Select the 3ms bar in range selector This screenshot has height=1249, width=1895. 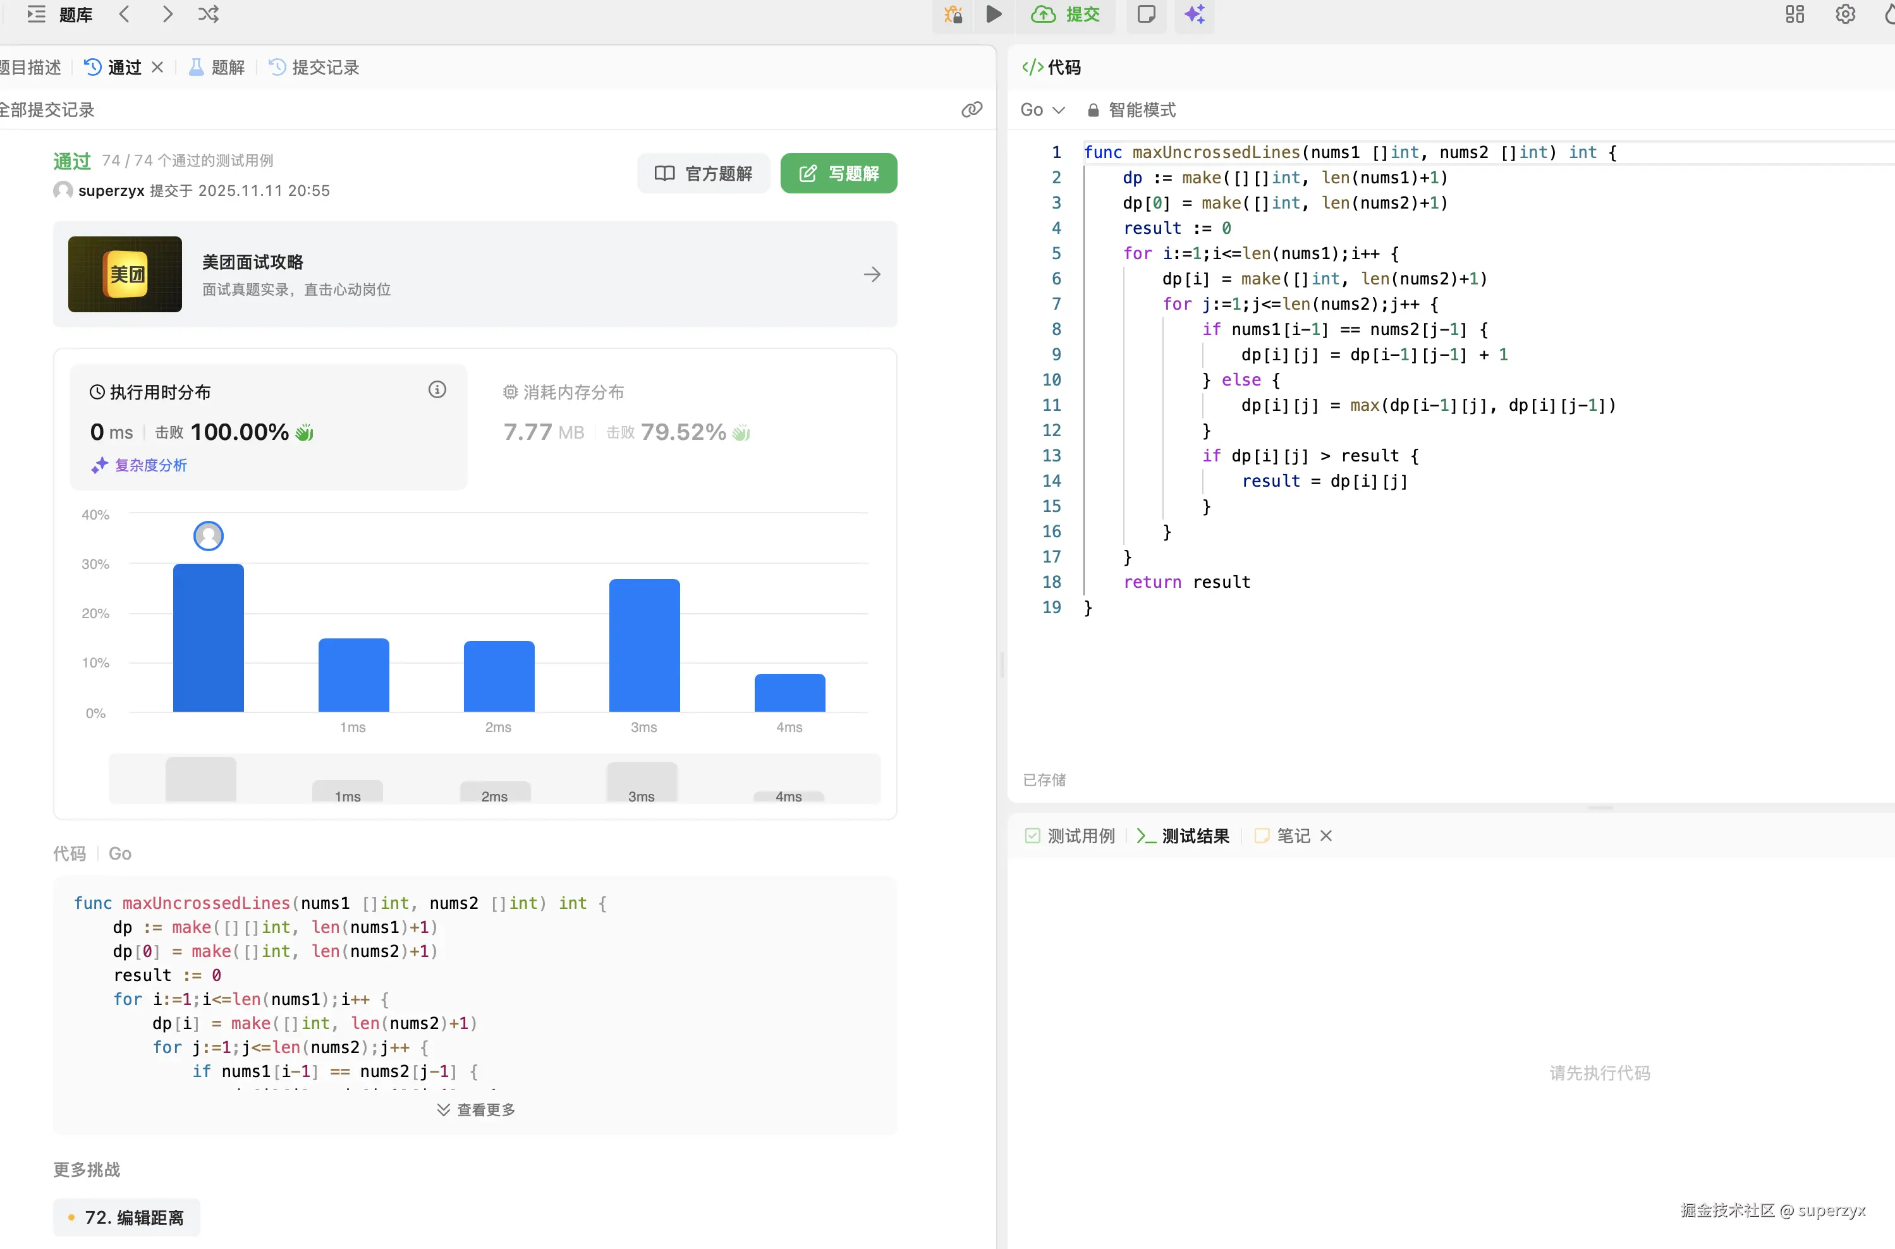pyautogui.click(x=641, y=783)
